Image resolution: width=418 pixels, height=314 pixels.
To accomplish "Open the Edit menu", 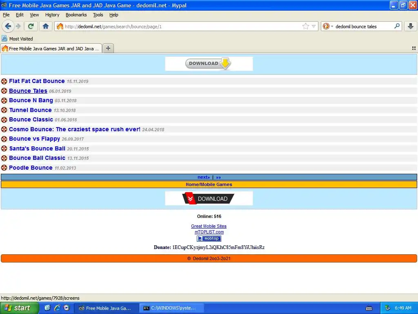I will (20, 15).
